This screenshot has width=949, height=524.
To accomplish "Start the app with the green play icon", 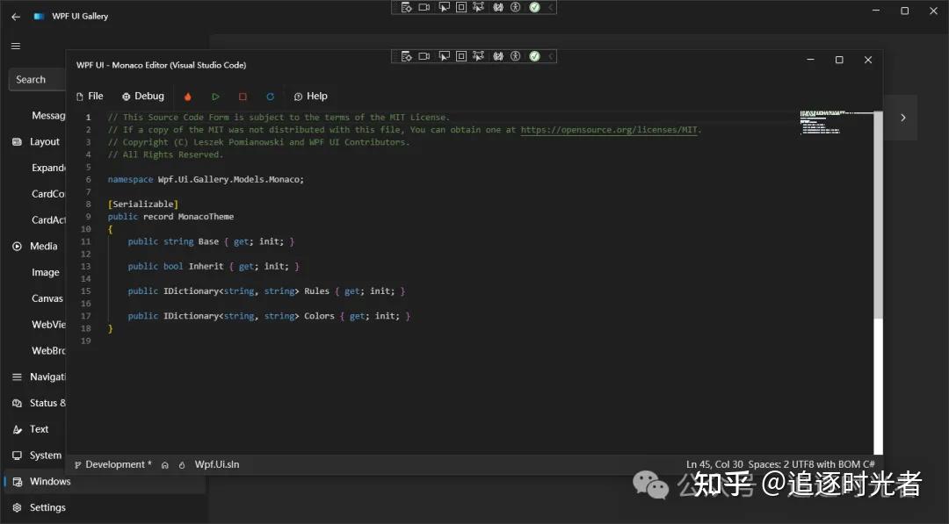I will (x=215, y=96).
